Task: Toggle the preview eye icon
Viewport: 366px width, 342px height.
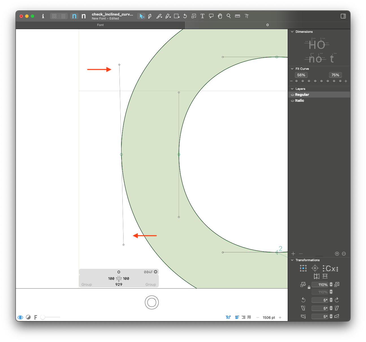Action: [x=20, y=317]
